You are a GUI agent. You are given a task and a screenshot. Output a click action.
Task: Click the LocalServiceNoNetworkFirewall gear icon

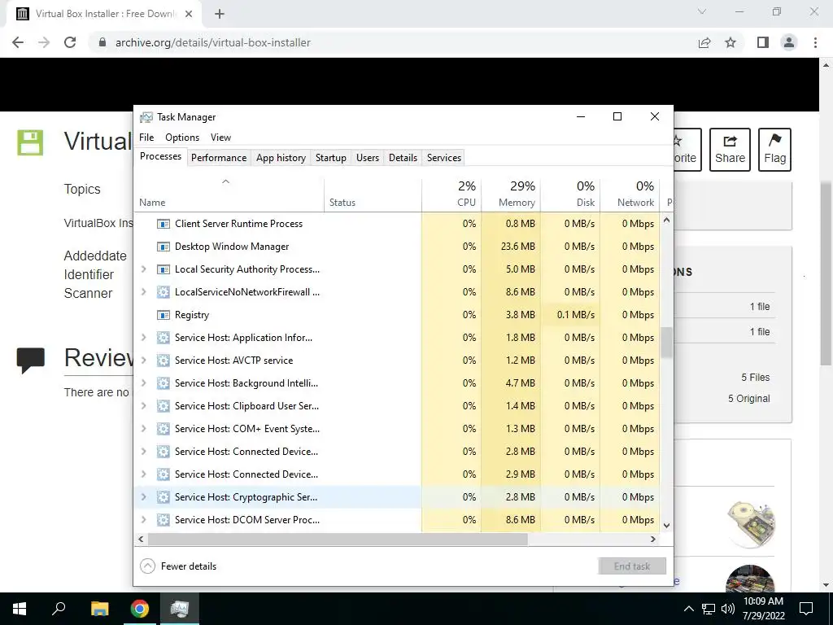click(x=163, y=292)
